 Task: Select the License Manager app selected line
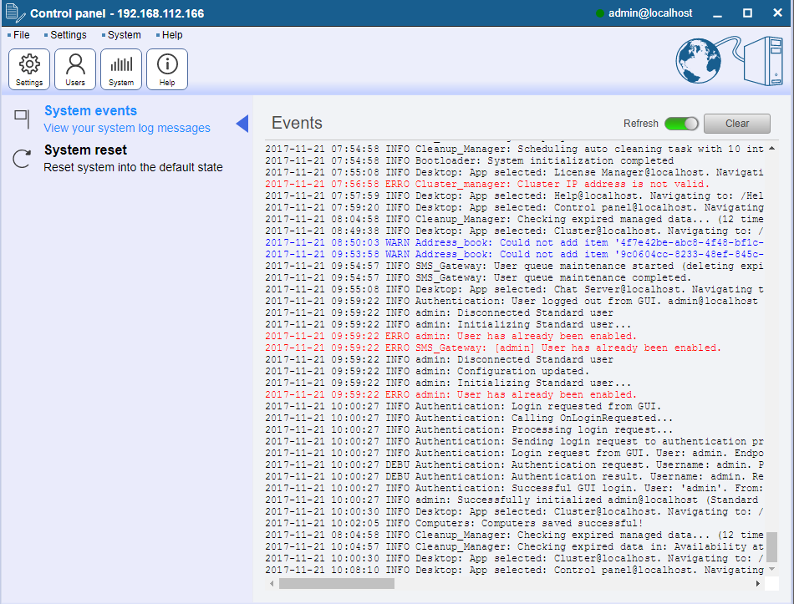pyautogui.click(x=515, y=172)
